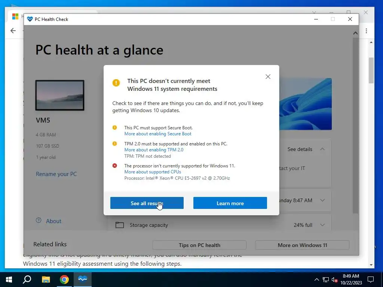Click browser scrollbar up arrow
The image size is (383, 287).
point(371,43)
